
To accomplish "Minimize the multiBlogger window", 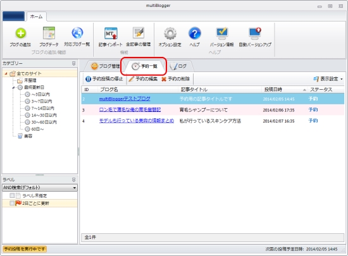I will pyautogui.click(x=320, y=6).
